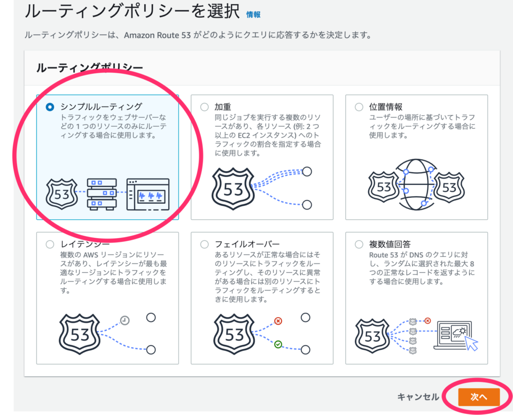Click the 複数値回答 description text

(x=422, y=268)
